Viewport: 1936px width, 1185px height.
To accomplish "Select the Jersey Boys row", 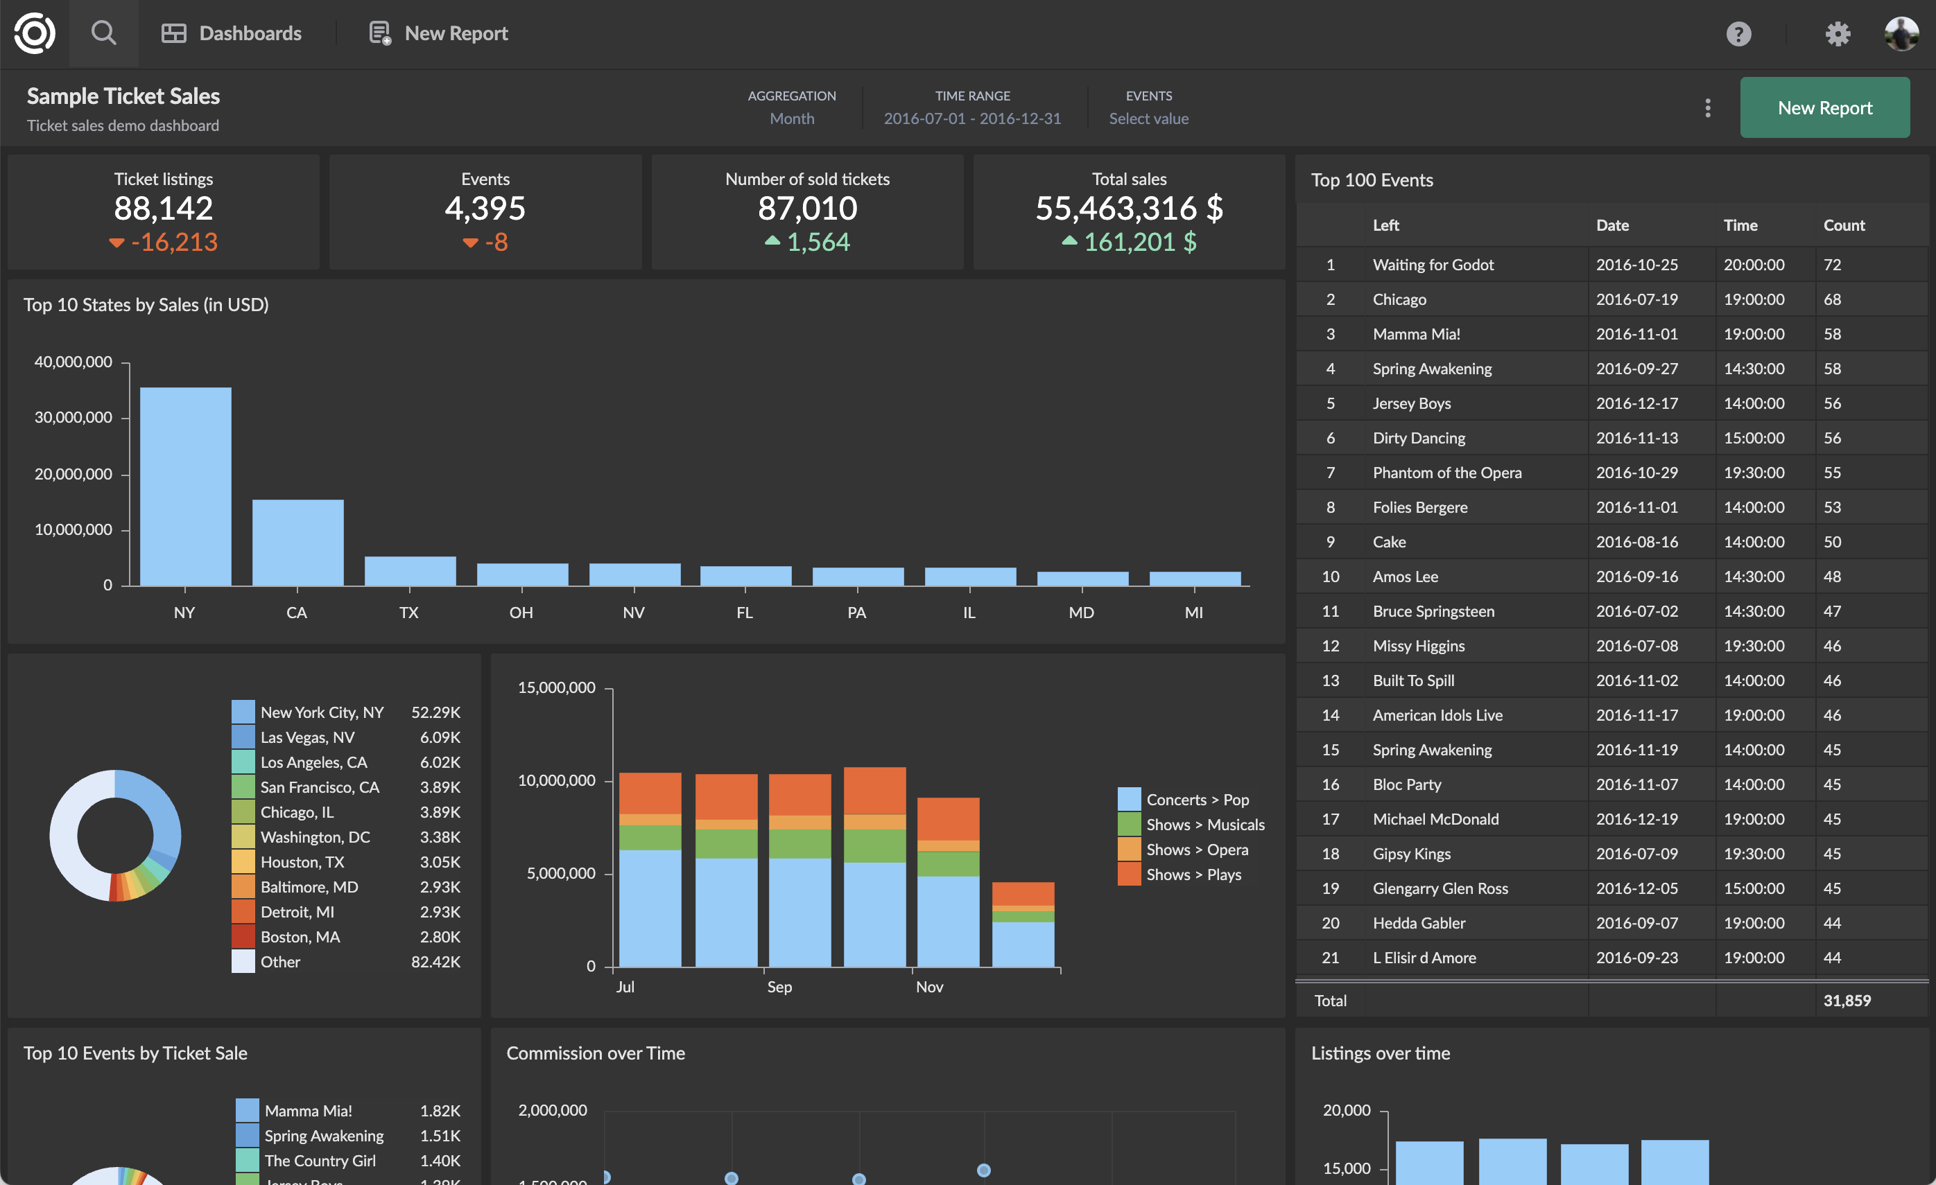I will (1612, 403).
